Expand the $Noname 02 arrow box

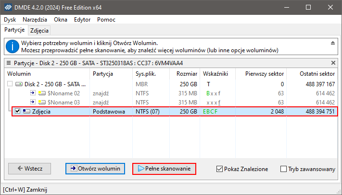point(32,93)
